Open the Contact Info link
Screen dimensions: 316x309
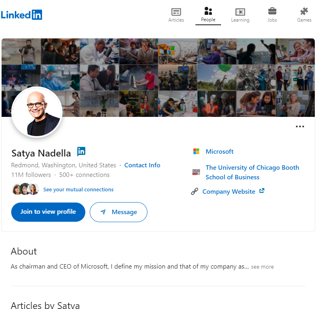point(142,165)
